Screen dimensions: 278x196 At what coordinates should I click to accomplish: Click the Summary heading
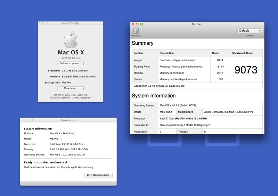[x=142, y=43]
